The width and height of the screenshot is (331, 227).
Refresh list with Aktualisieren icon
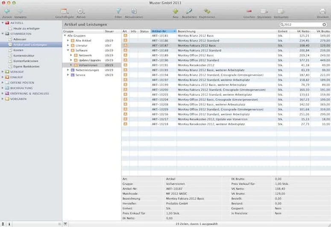click(134, 11)
